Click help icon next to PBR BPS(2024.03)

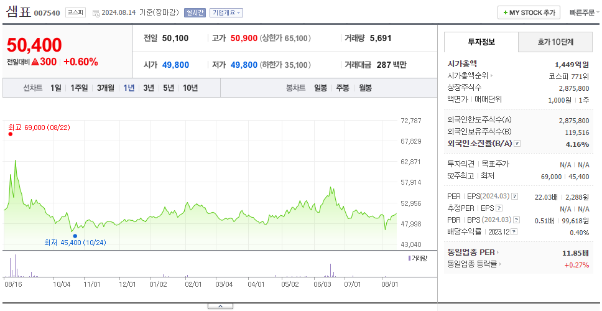517,220
